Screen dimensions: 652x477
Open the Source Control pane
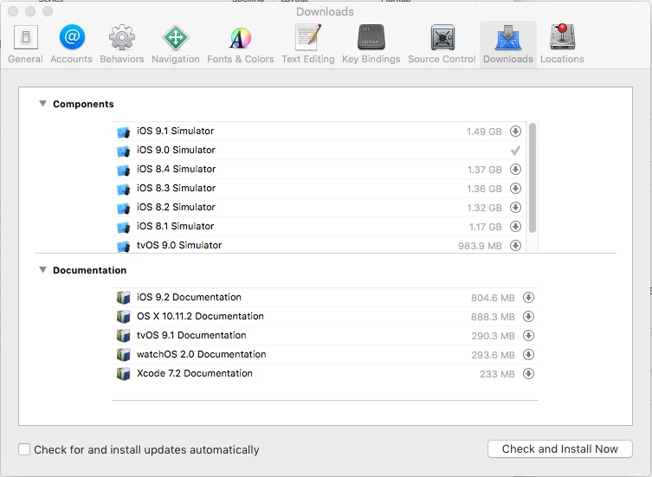[x=442, y=44]
